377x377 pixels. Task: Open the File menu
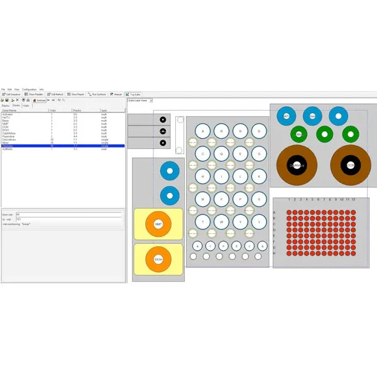[x=3, y=89]
